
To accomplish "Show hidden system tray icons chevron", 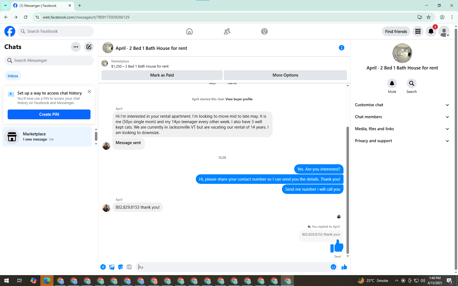I will click(x=397, y=281).
